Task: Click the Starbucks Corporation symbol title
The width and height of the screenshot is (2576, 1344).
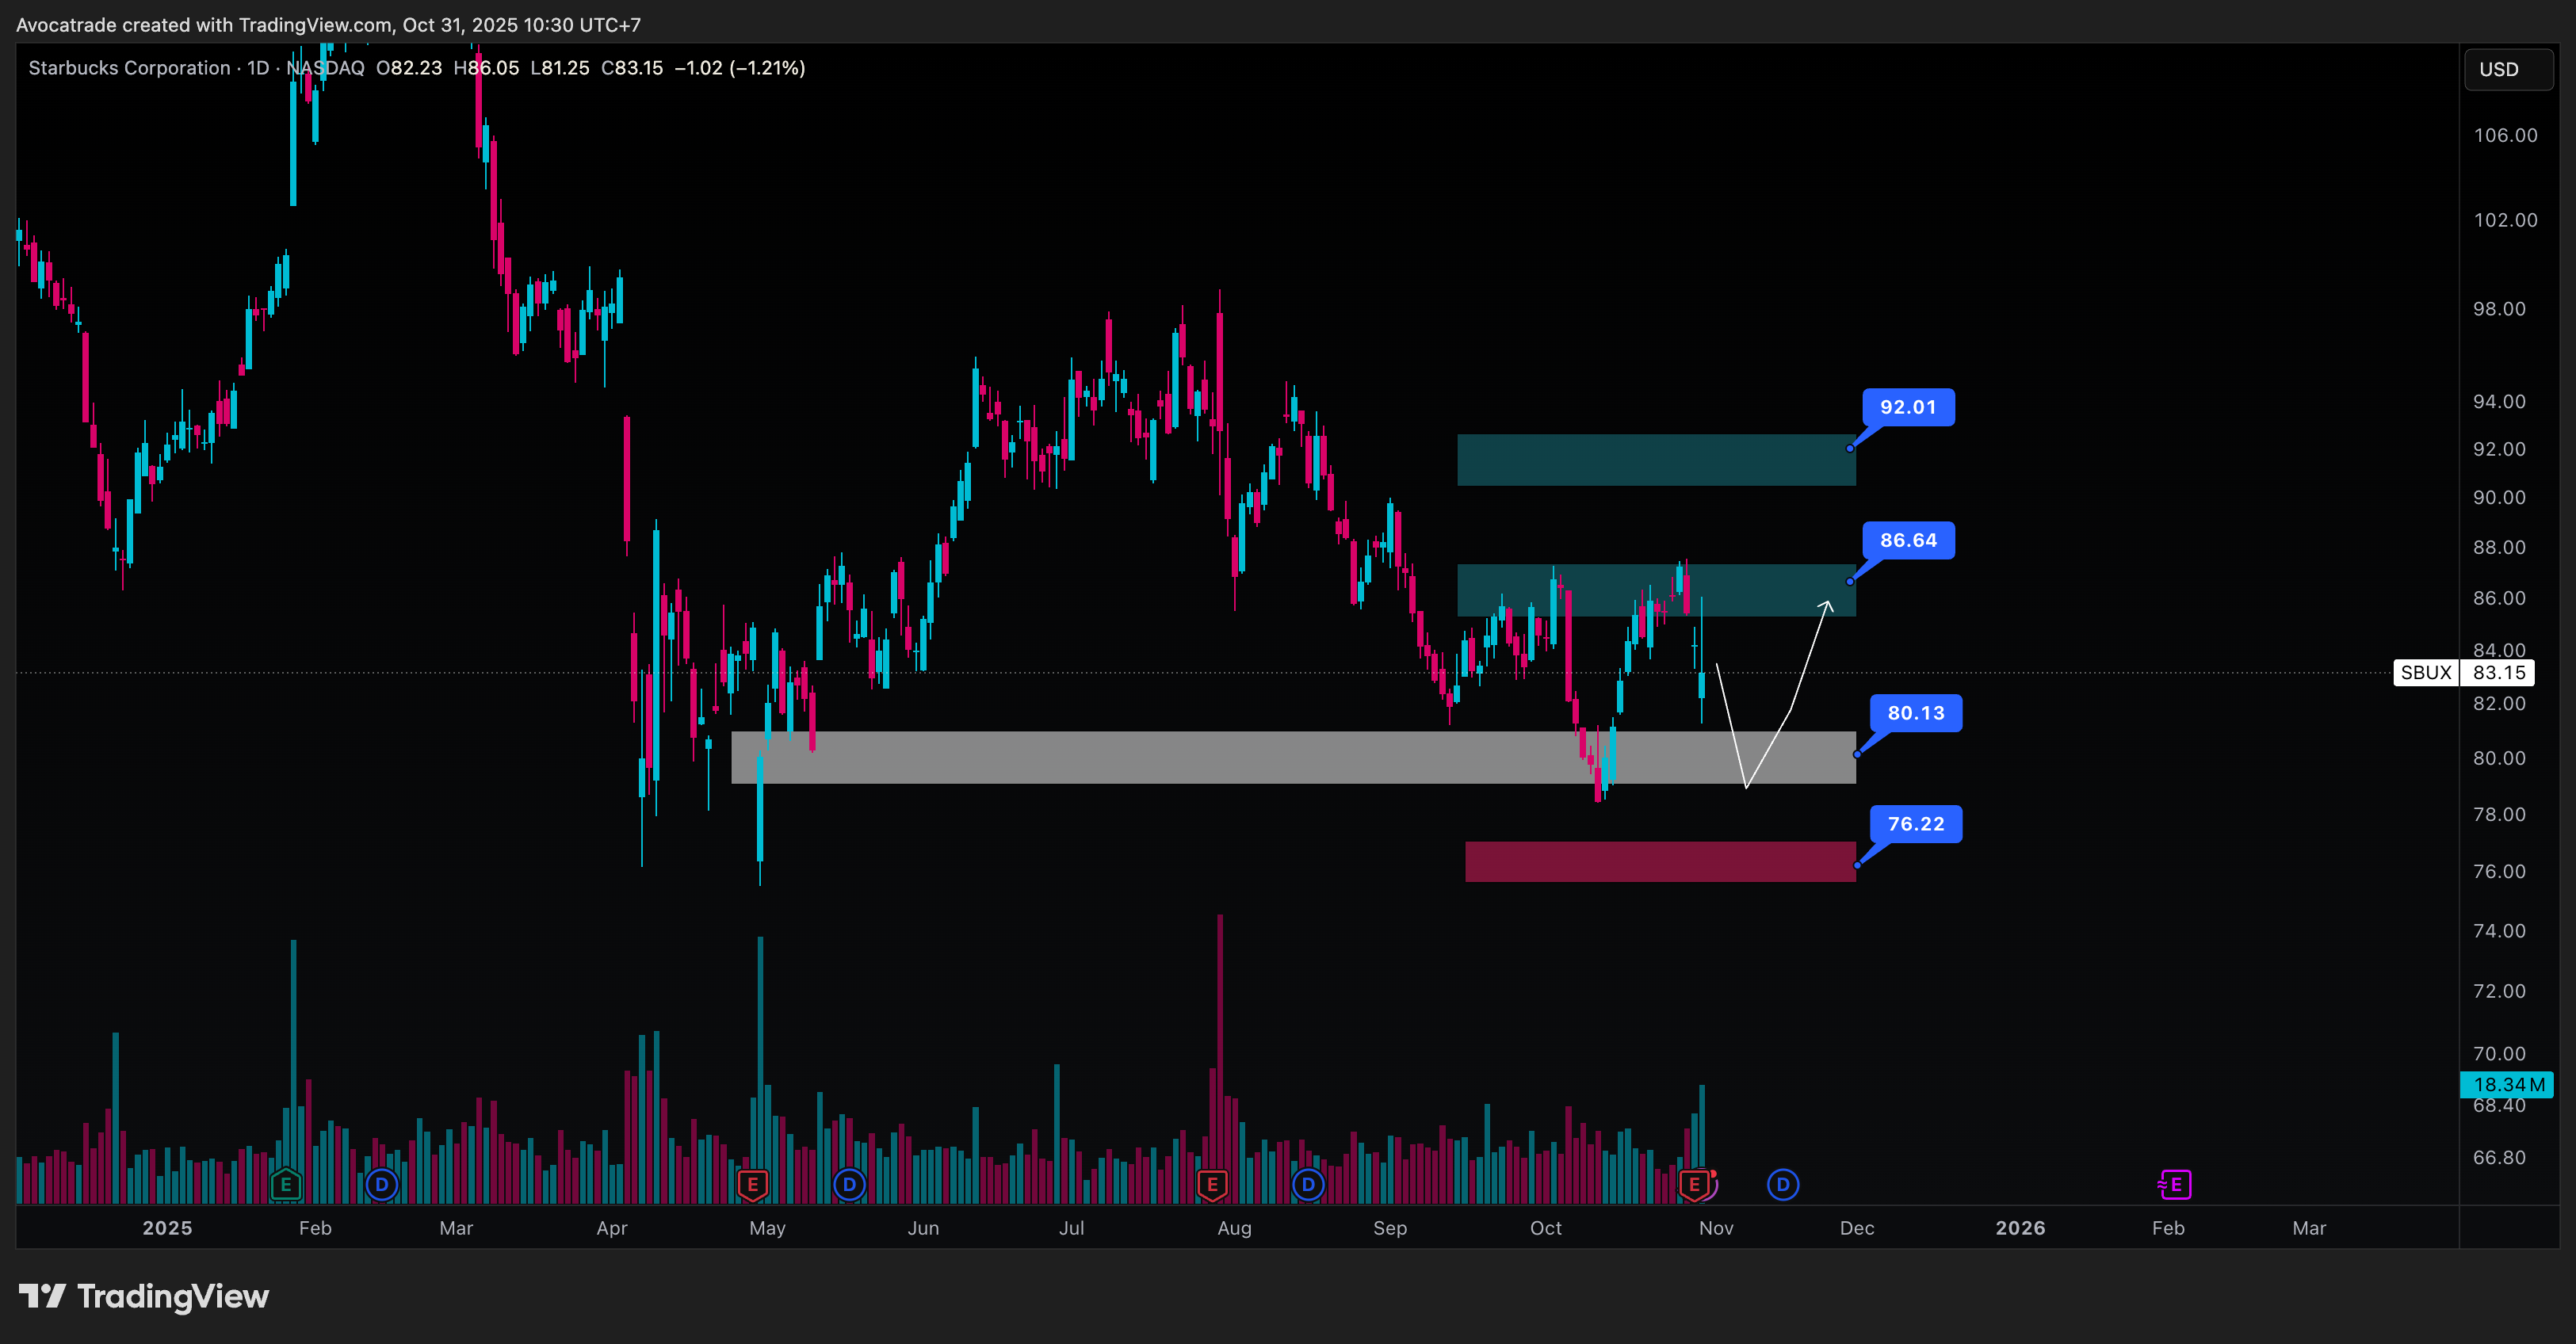Action: pyautogui.click(x=129, y=68)
